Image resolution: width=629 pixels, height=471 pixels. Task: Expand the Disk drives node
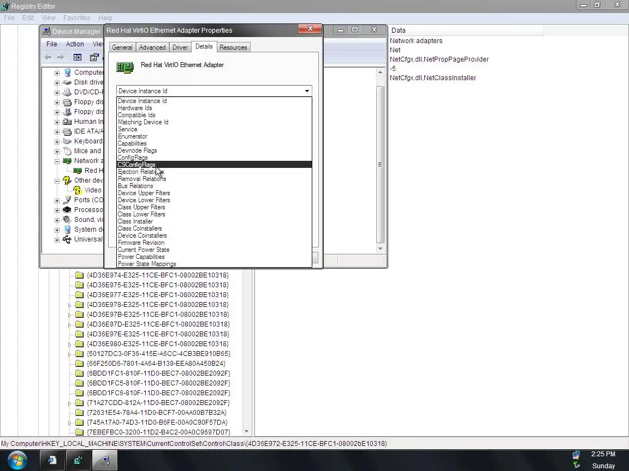click(x=57, y=83)
